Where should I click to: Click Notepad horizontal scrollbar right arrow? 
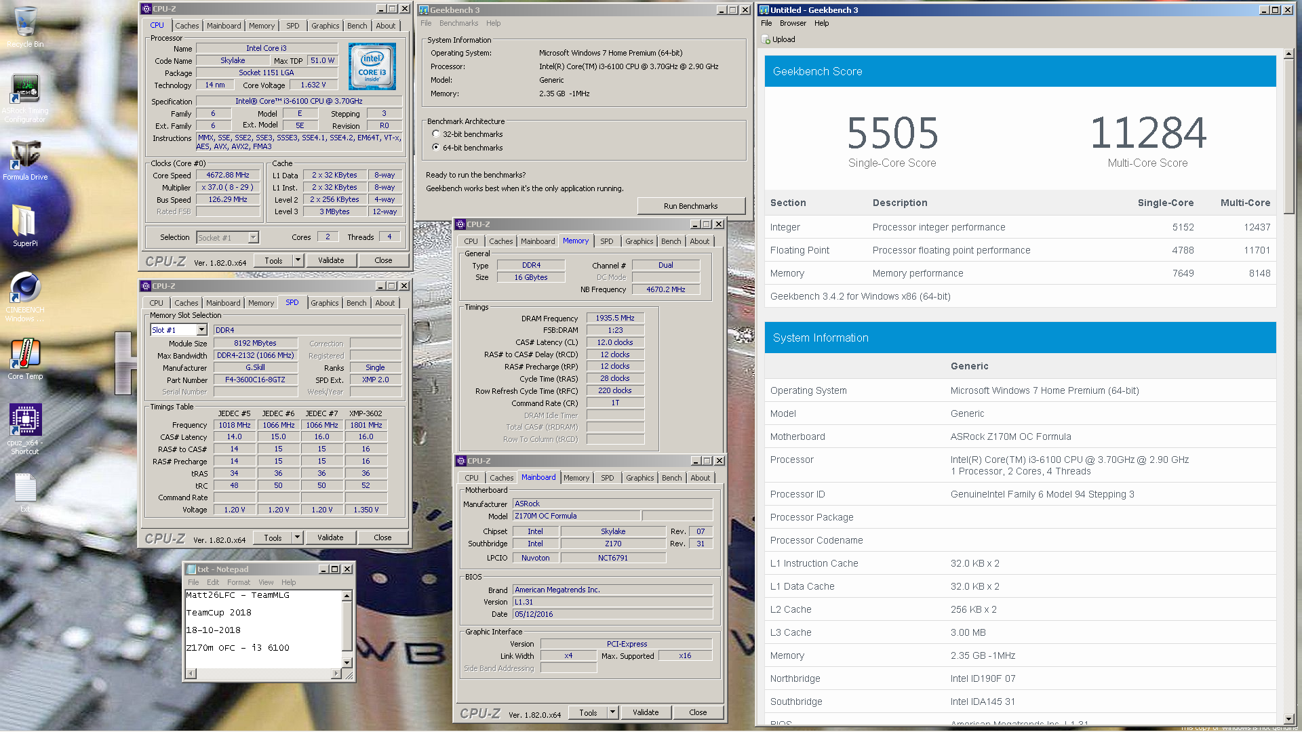pyautogui.click(x=336, y=673)
